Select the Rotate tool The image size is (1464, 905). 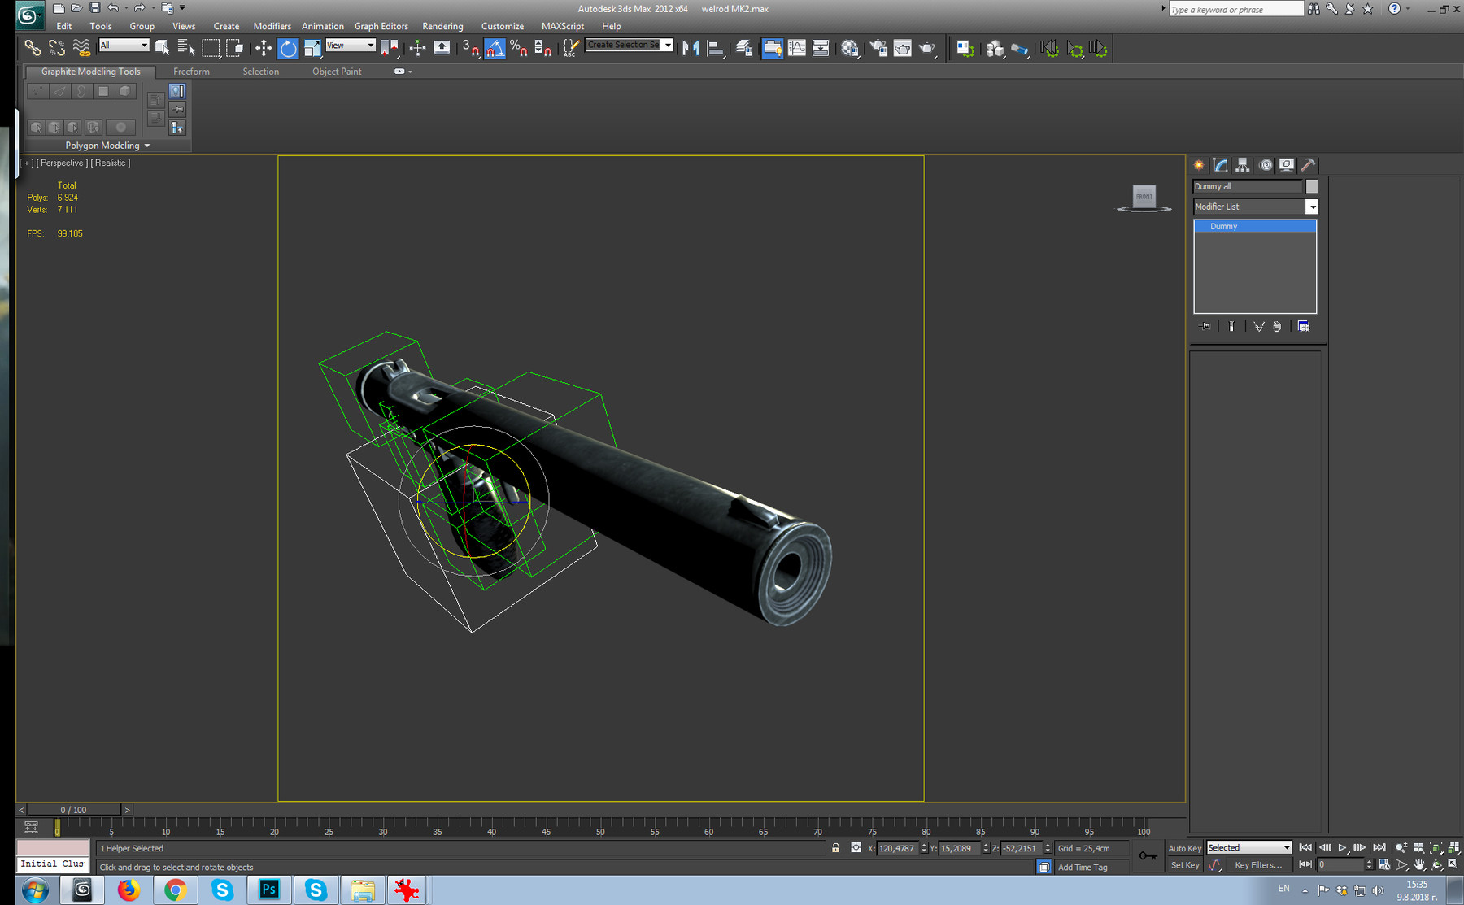click(x=289, y=48)
